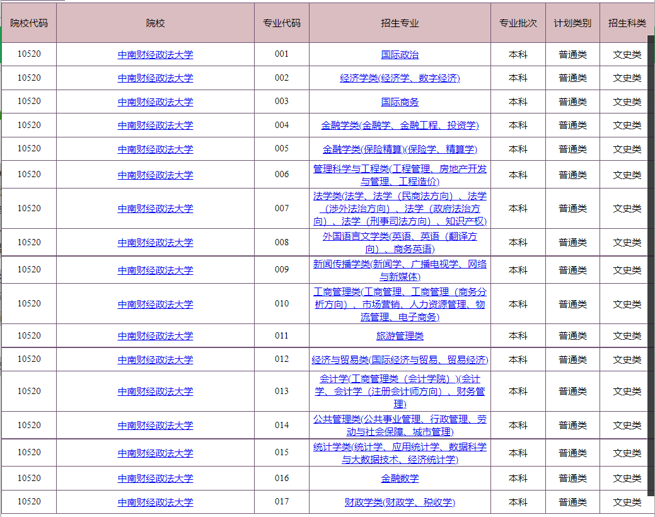Click 中南财经政法大学 link in row 010
Viewport: 655px width, 517px height.
[155, 305]
